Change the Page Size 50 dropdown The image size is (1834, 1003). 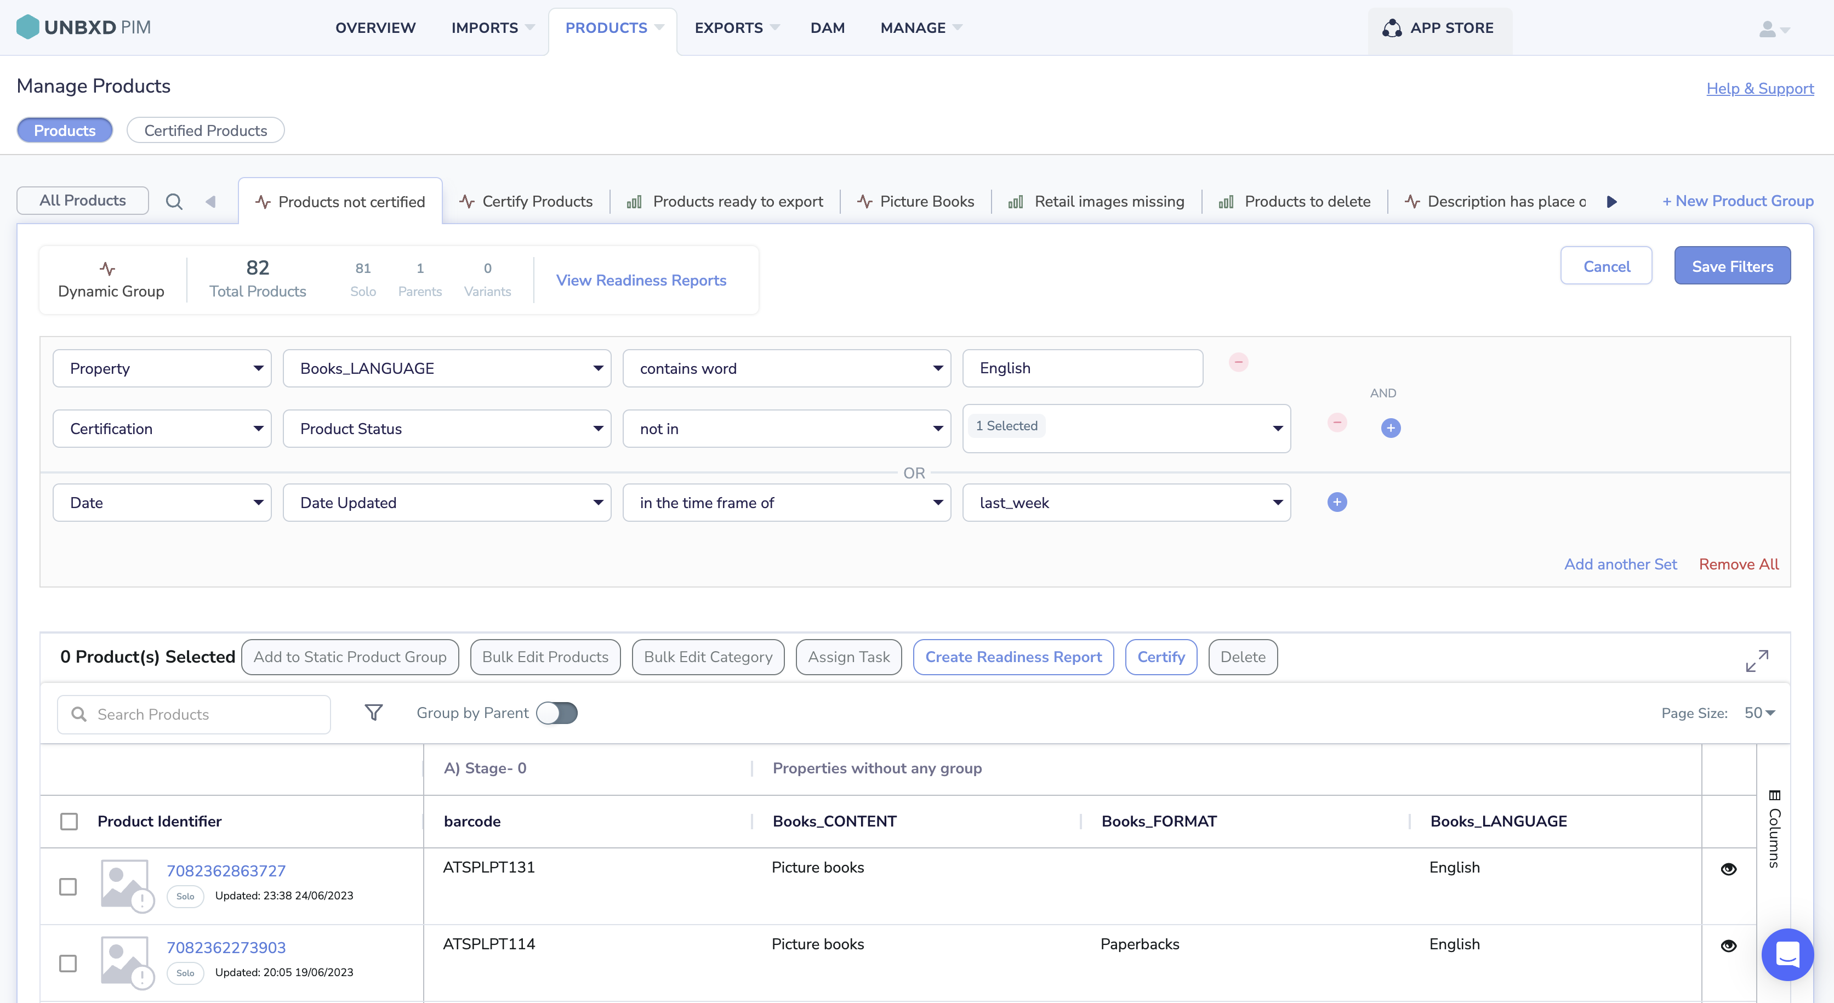click(1759, 713)
